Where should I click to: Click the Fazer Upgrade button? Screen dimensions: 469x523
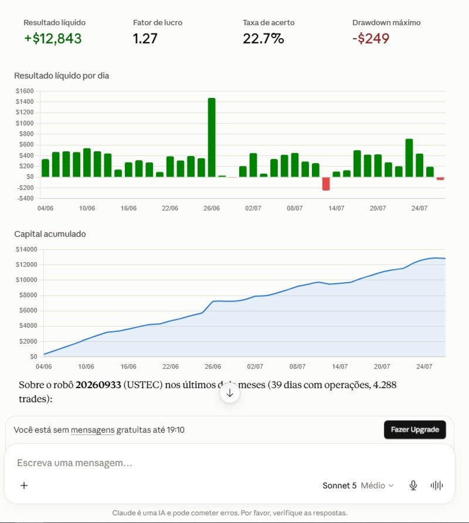point(414,430)
